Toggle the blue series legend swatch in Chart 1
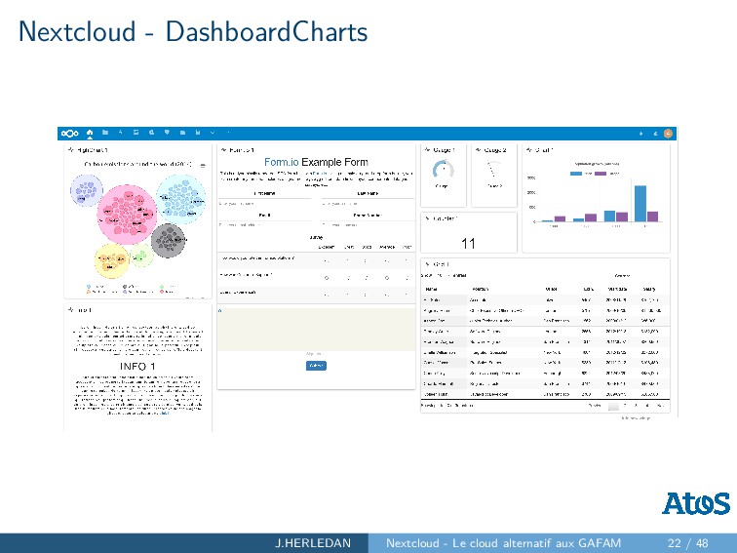This screenshot has width=737, height=553. tap(576, 174)
